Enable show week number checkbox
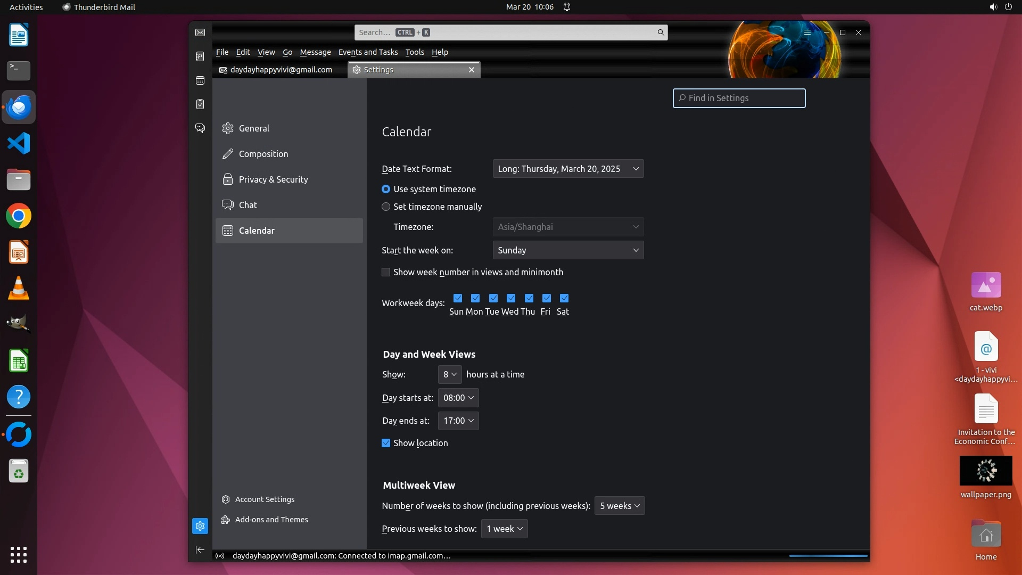This screenshot has height=575, width=1022. pyautogui.click(x=386, y=272)
